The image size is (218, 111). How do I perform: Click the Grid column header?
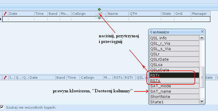[183, 14]
